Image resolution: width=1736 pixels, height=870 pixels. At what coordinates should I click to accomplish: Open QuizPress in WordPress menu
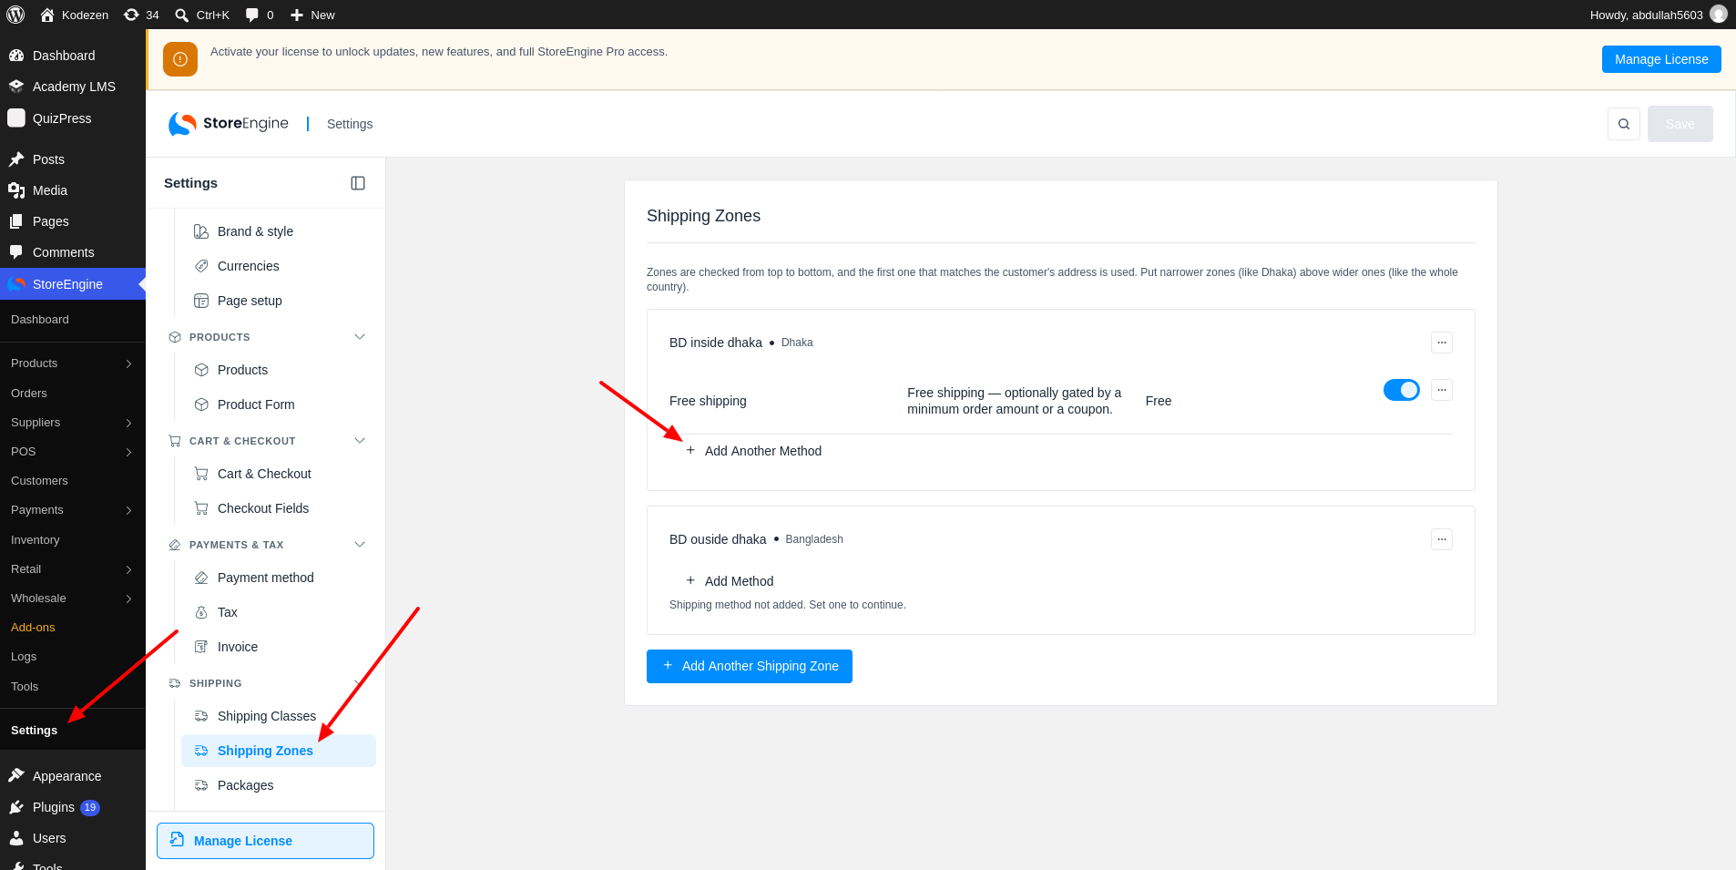pos(73,118)
